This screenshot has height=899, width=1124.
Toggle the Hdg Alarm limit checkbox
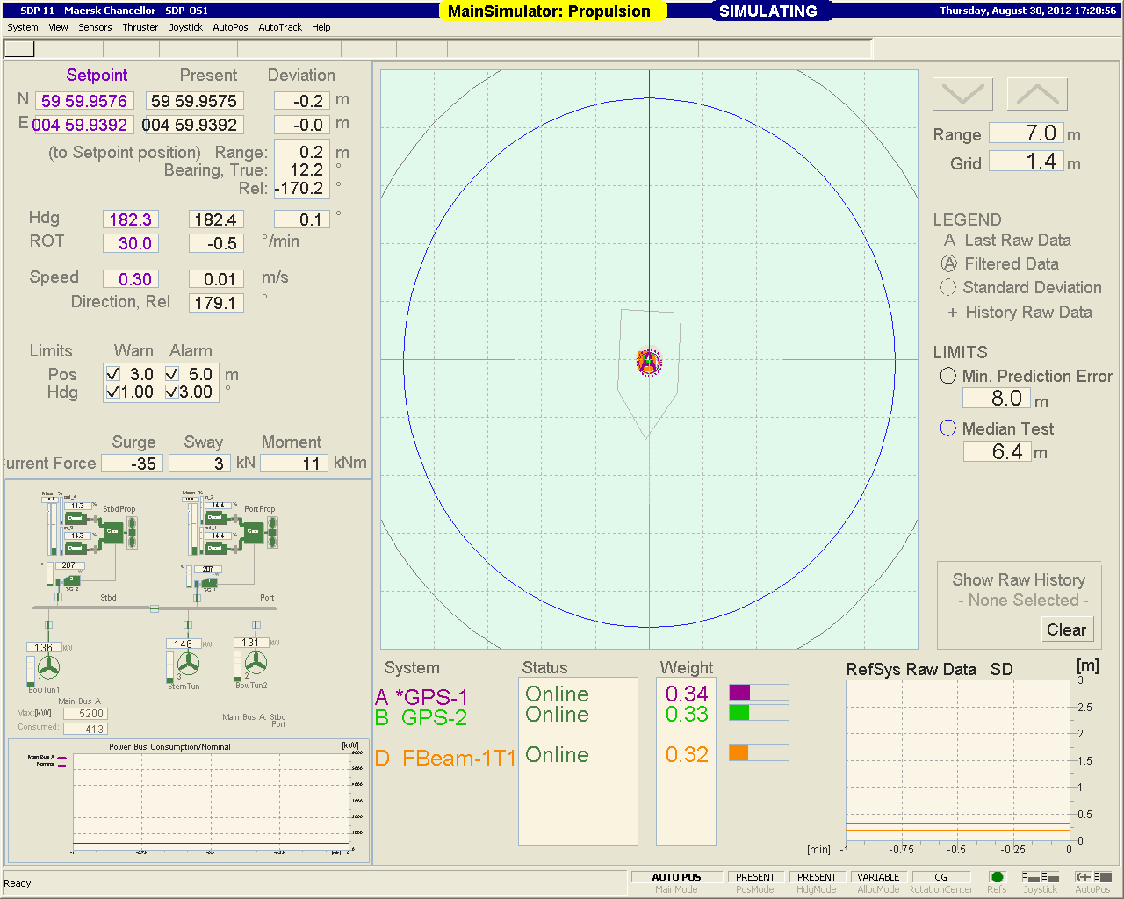coord(172,392)
